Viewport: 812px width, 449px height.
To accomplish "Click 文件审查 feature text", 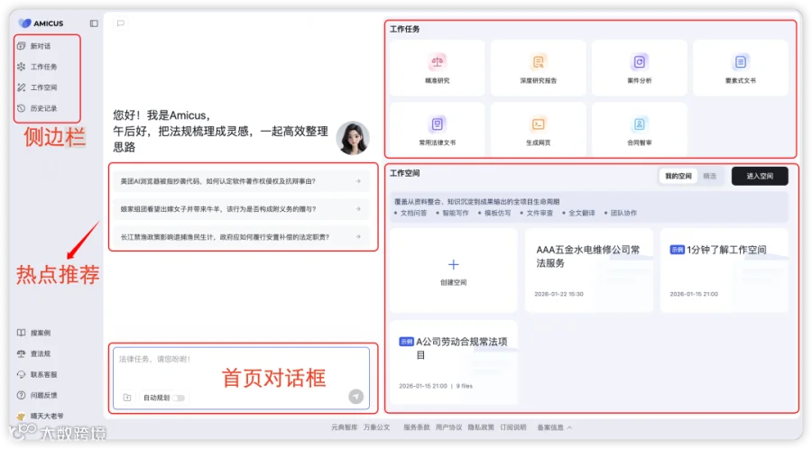I will (x=540, y=213).
